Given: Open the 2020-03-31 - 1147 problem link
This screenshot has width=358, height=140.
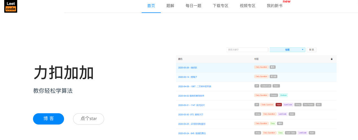Looking at the screenshot, I should coord(192,105).
